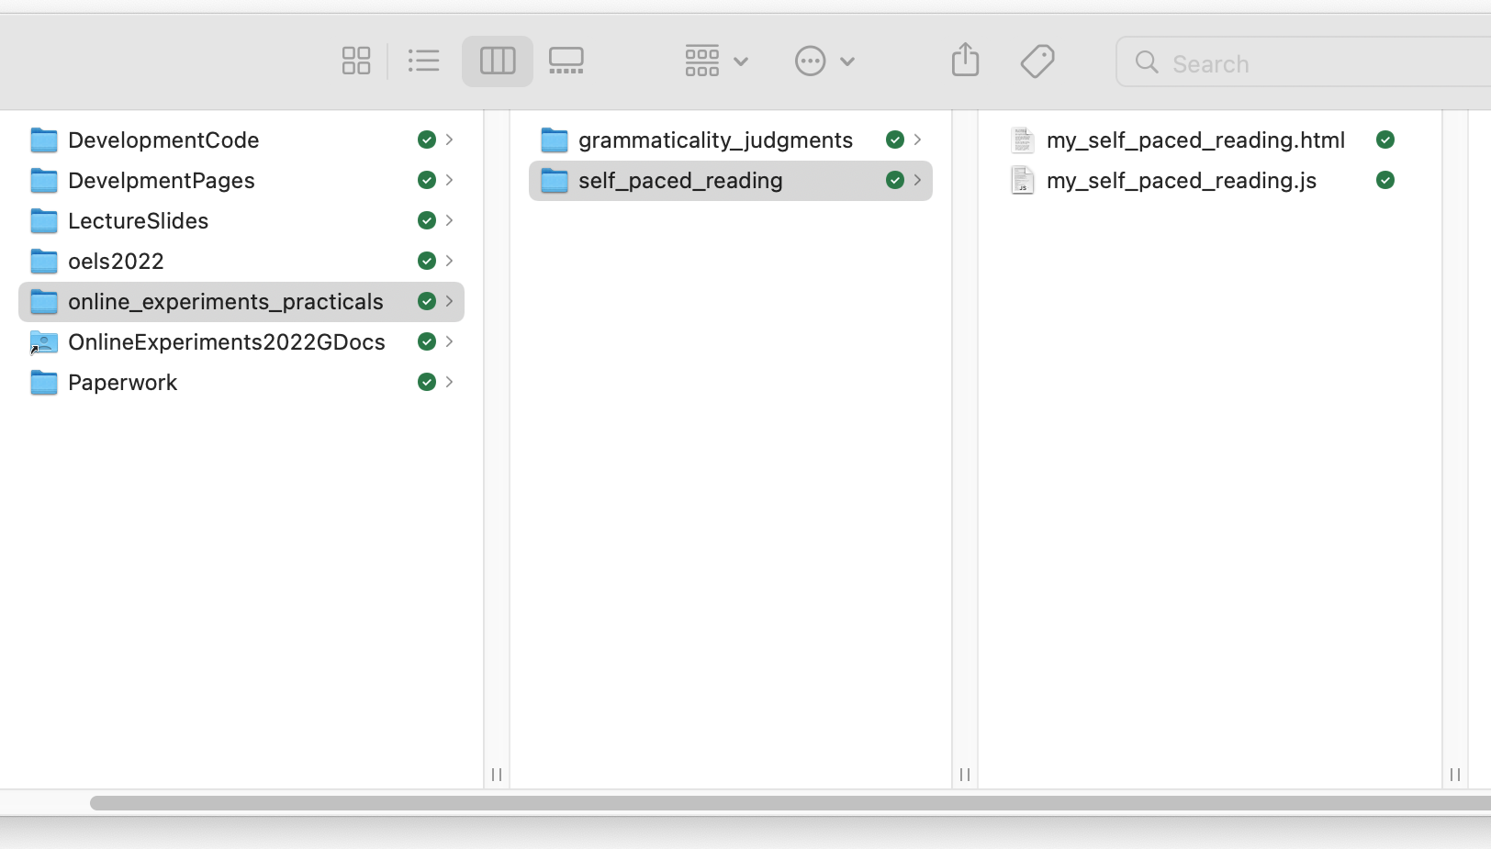Click self_paced_reading folder icon

point(555,181)
